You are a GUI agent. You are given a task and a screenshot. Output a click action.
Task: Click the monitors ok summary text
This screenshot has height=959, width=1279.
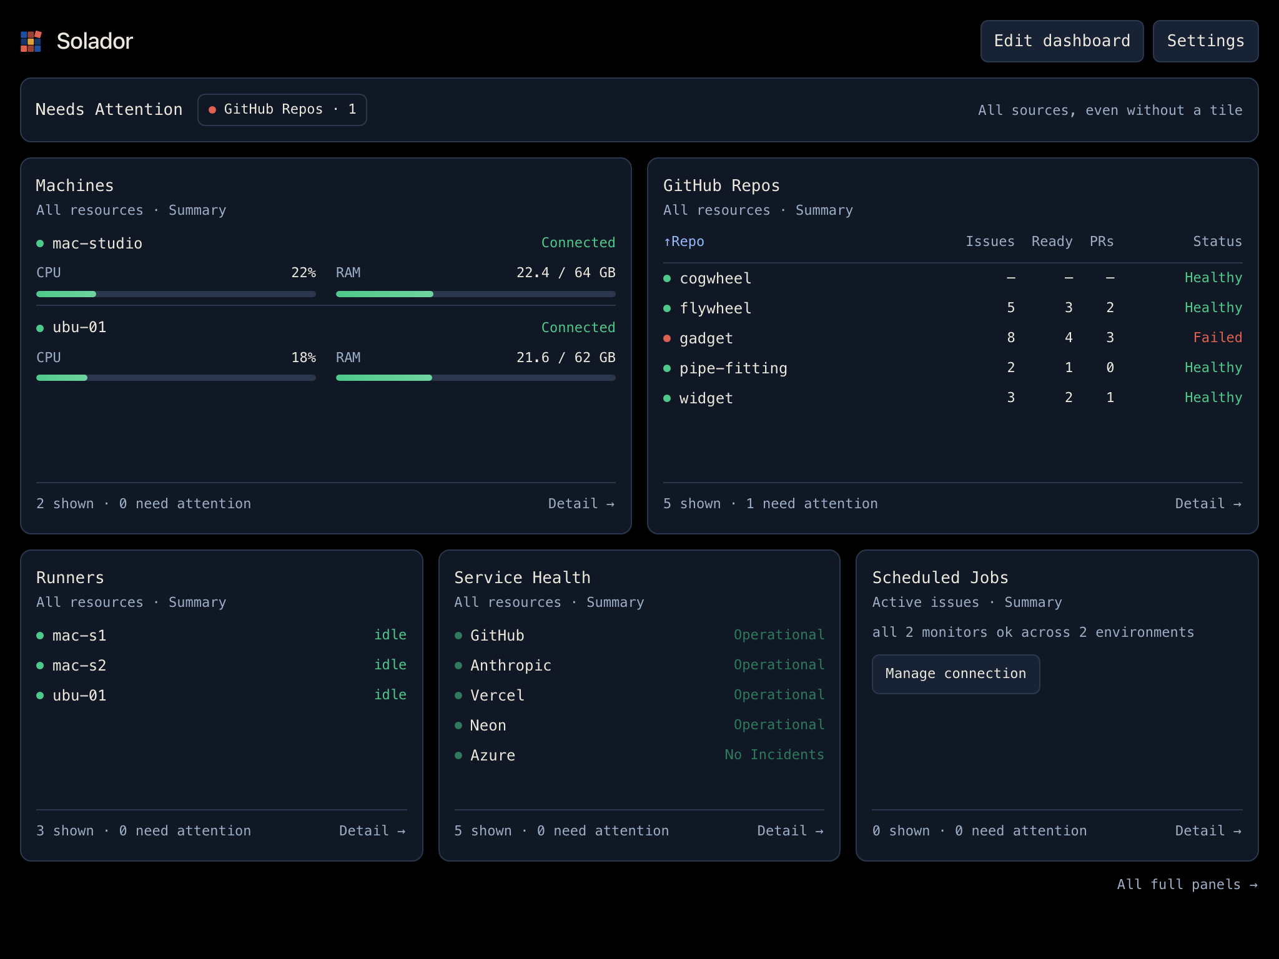coord(1033,632)
